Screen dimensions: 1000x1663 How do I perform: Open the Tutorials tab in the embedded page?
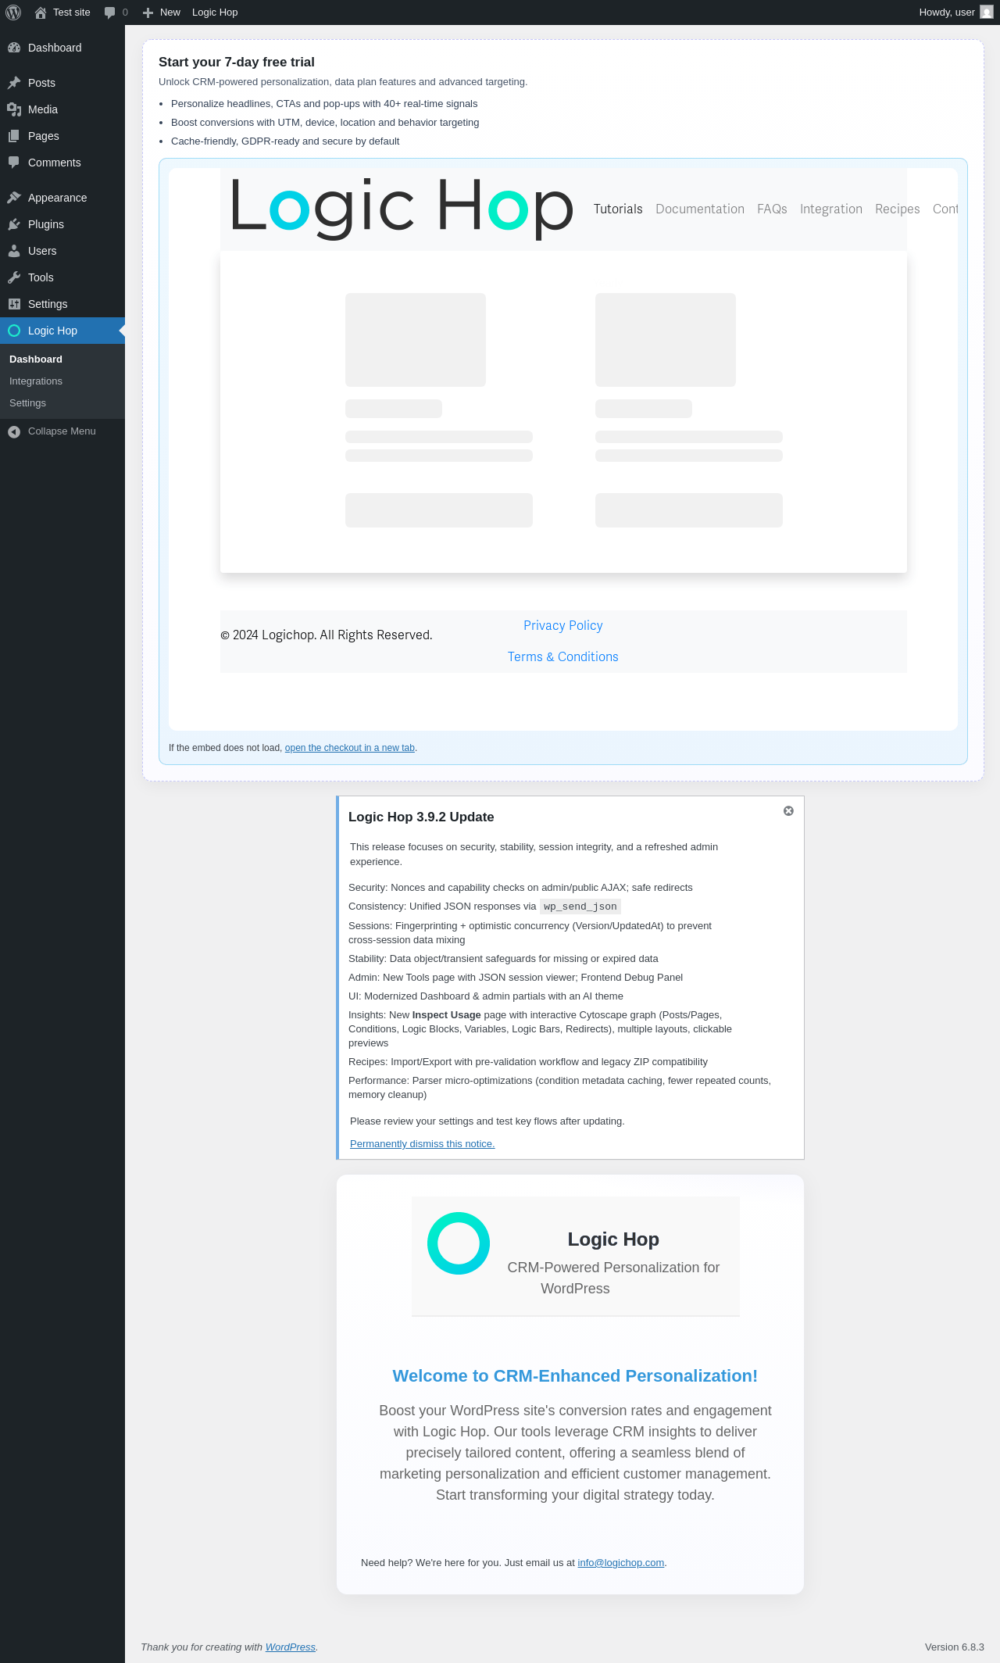click(618, 209)
